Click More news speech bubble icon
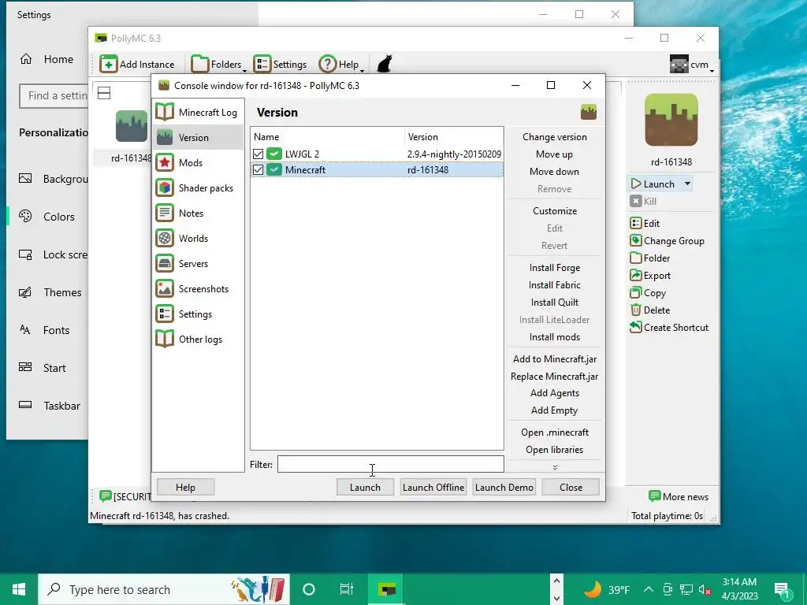Screen dimensions: 807x605 pos(654,496)
